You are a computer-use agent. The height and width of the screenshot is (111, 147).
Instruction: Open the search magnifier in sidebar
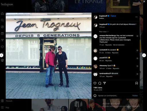[x=2, y=20]
